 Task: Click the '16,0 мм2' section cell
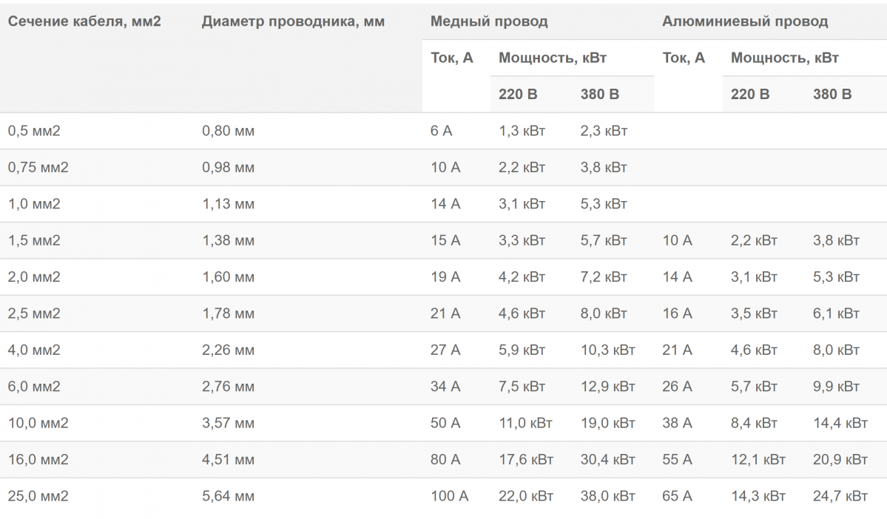[x=38, y=460]
